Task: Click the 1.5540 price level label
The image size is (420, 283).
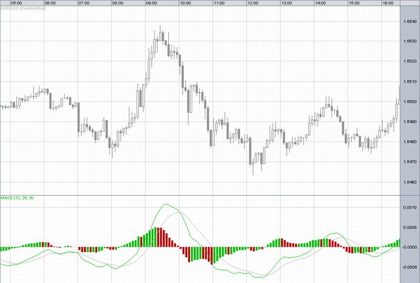Action: click(x=410, y=21)
